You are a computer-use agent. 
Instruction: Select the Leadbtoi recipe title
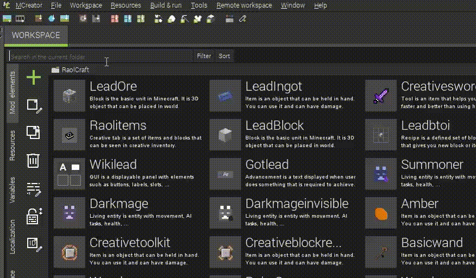point(425,125)
